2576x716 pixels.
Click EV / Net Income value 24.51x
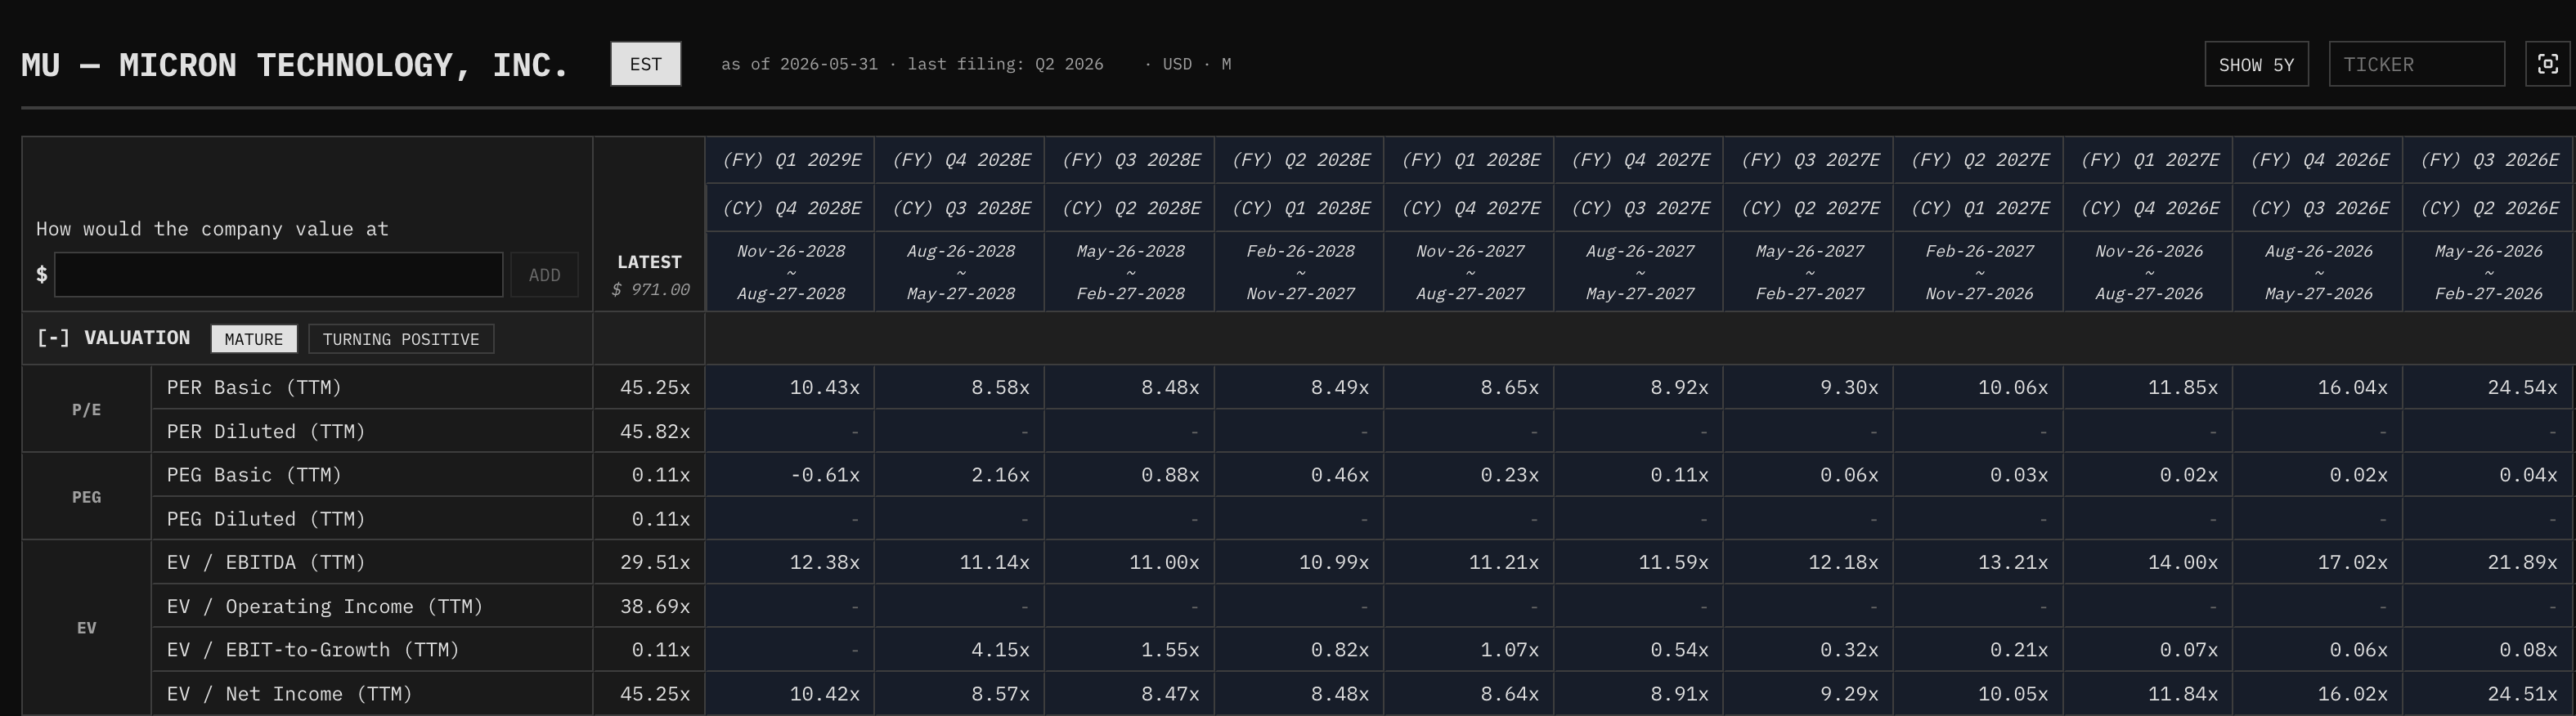pos(2488,694)
